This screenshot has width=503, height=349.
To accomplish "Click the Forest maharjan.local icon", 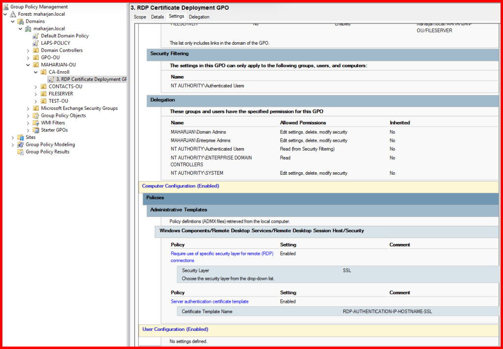I will [x=13, y=14].
